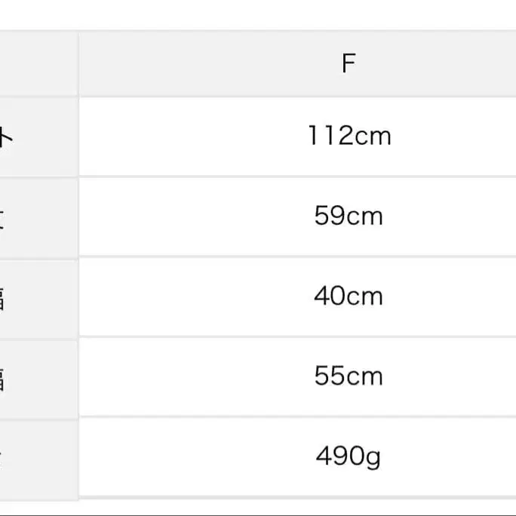
Task: Click the bottom border below the 490g row
Action: click(x=297, y=498)
